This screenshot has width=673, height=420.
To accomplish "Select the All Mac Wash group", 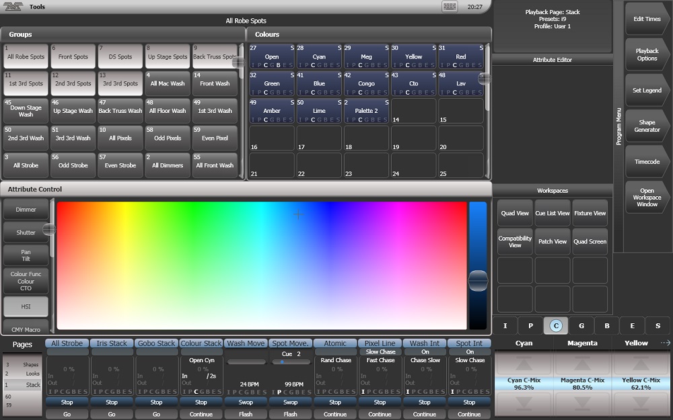I will (x=168, y=83).
